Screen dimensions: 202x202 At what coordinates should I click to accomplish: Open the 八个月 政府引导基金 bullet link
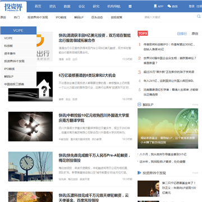[163, 154]
